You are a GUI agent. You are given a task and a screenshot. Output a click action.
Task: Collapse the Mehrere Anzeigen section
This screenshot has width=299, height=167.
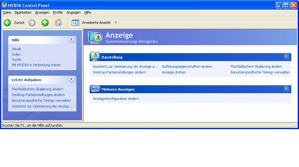point(286,89)
